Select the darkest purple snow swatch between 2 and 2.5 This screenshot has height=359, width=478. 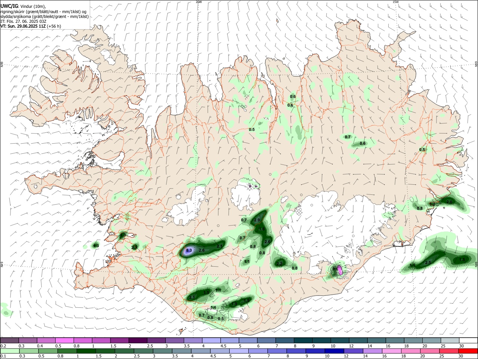138,340
